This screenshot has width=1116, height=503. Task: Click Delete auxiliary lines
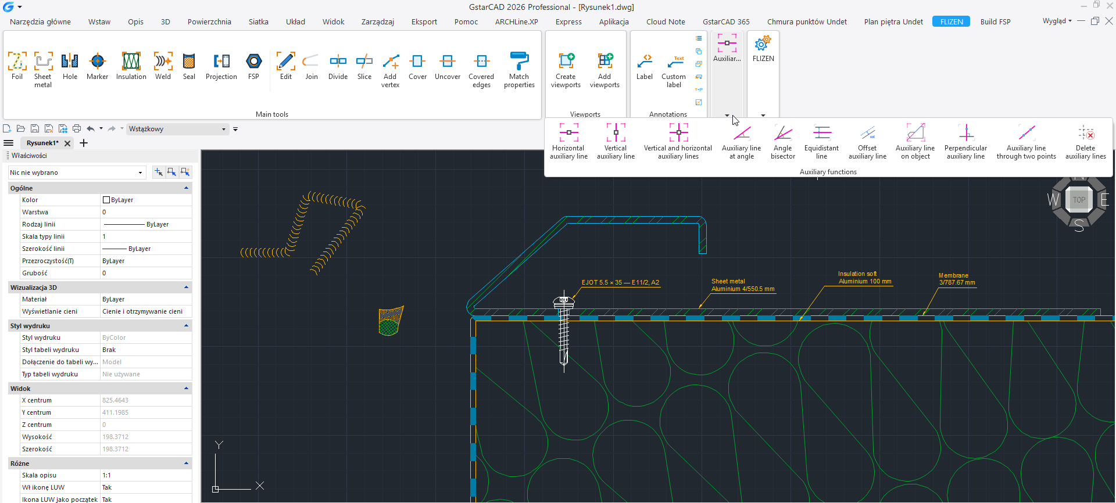coord(1085,141)
